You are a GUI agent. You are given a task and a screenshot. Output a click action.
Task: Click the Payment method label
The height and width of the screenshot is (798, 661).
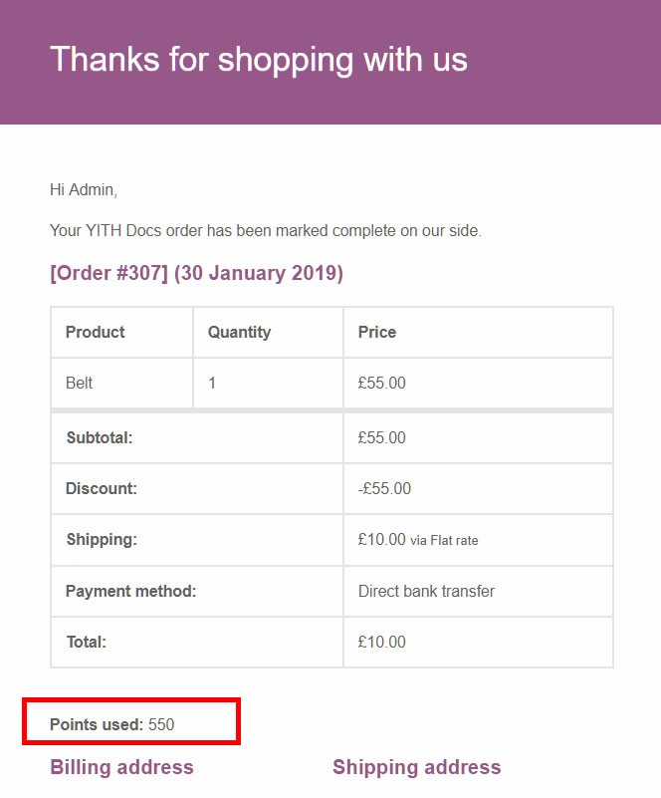click(x=130, y=591)
